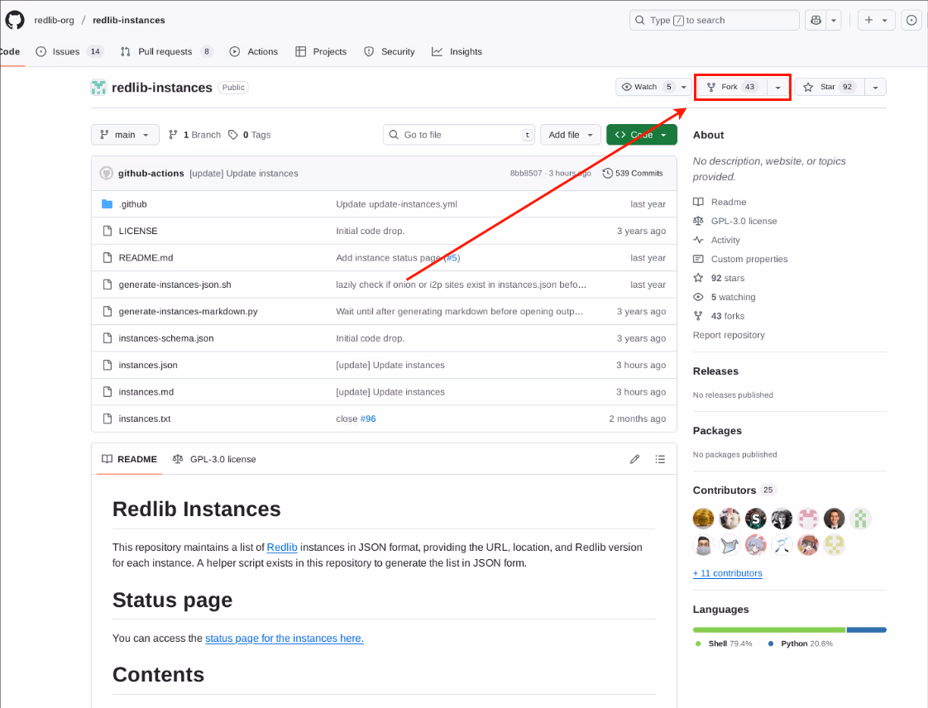
Task: Open README outline list icon
Action: coord(660,459)
